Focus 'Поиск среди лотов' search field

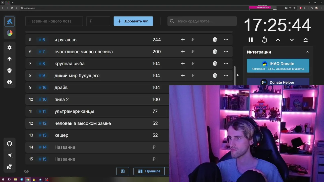pos(202,21)
